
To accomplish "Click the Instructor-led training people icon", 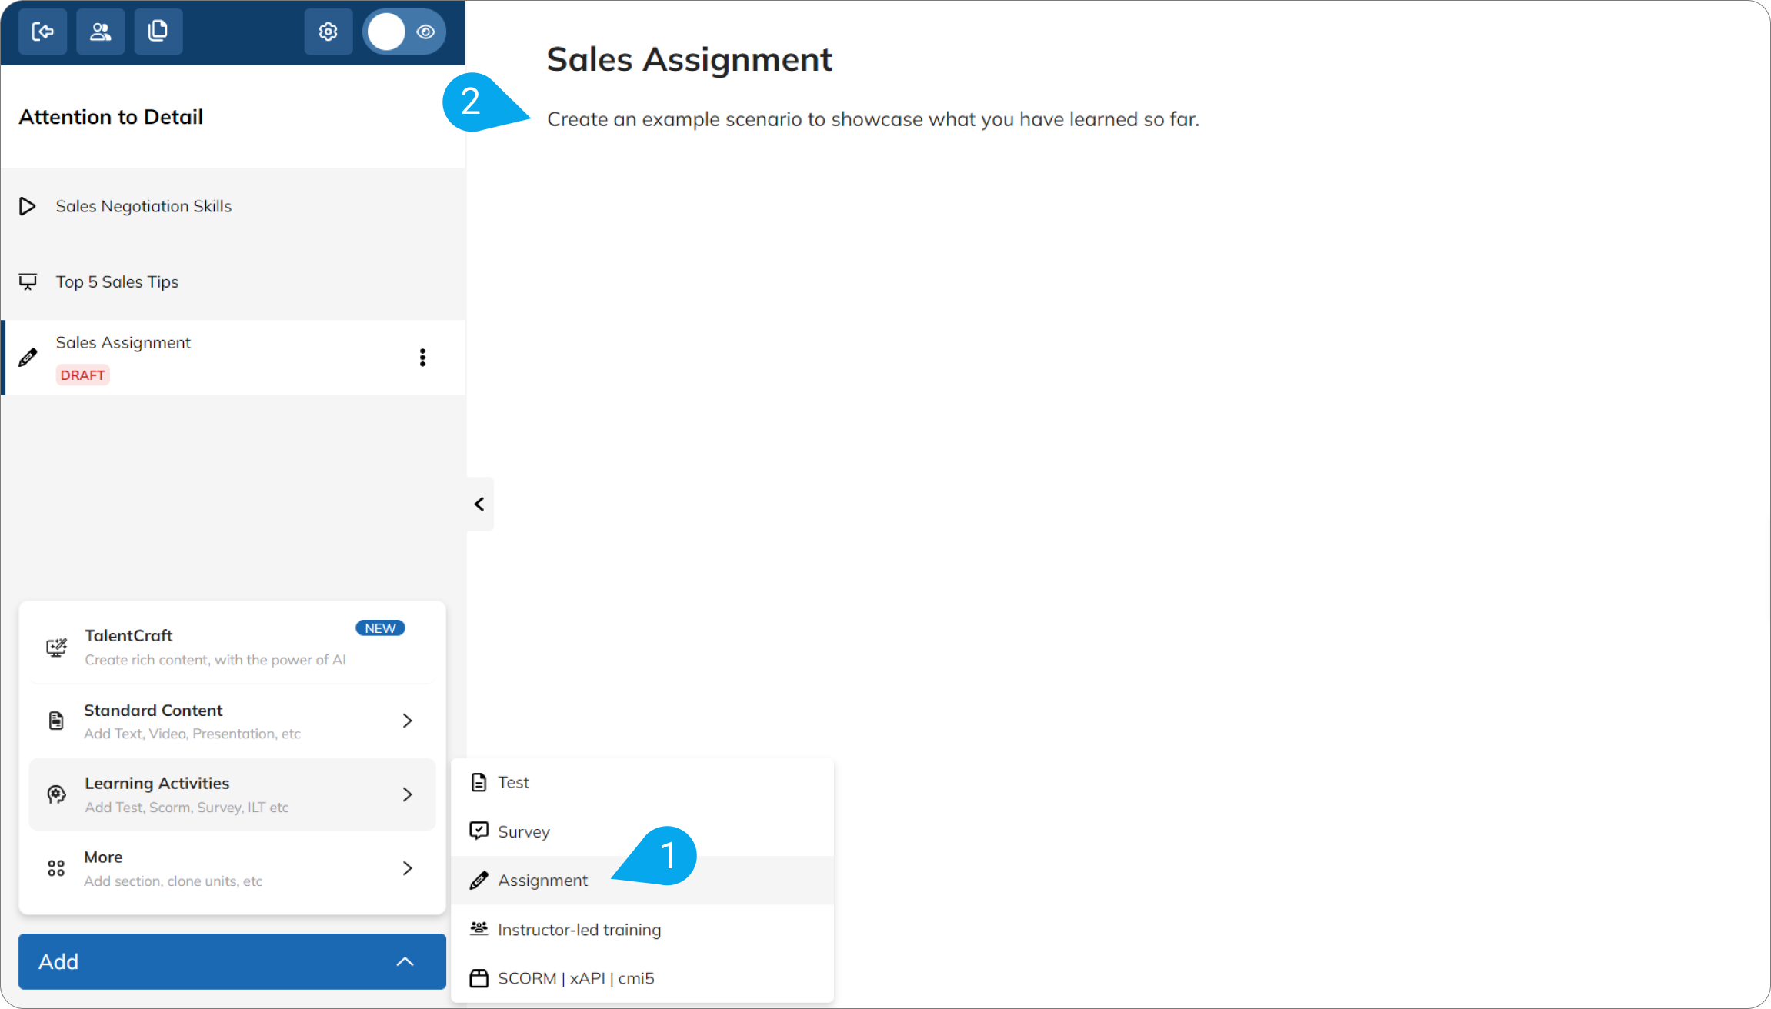I will coord(479,929).
